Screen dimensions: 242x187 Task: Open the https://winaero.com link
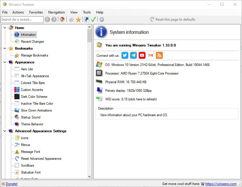coord(221,184)
